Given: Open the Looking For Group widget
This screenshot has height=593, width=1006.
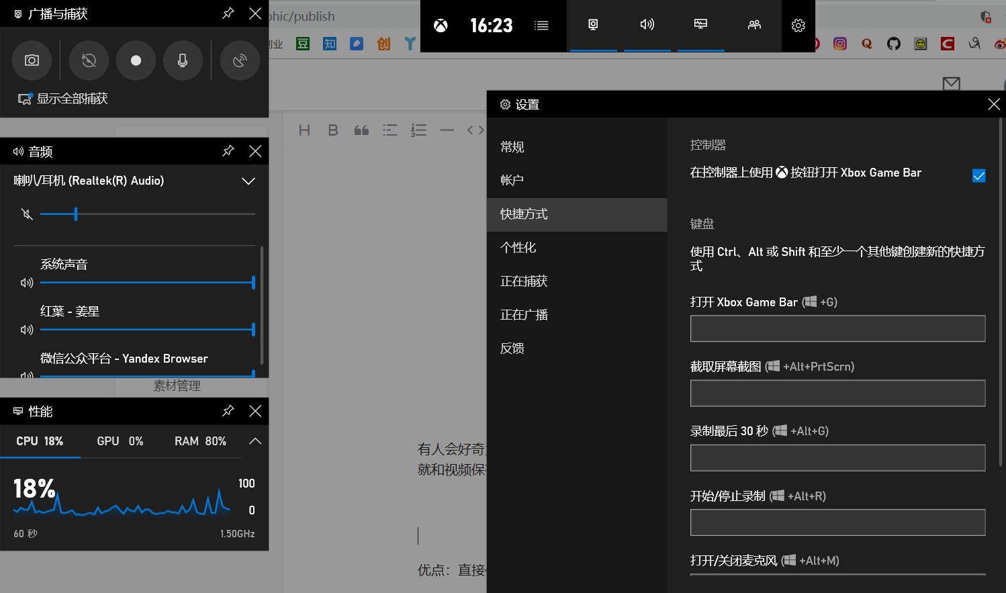Looking at the screenshot, I should [753, 26].
